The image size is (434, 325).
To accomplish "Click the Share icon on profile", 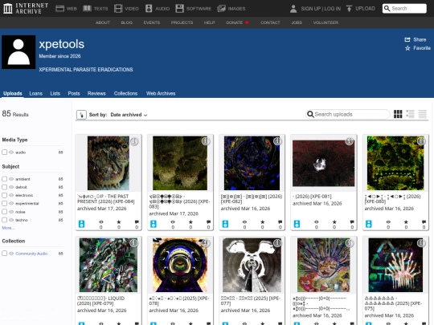I will click(x=407, y=39).
